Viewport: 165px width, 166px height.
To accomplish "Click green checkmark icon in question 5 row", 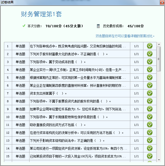I will (150, 78).
